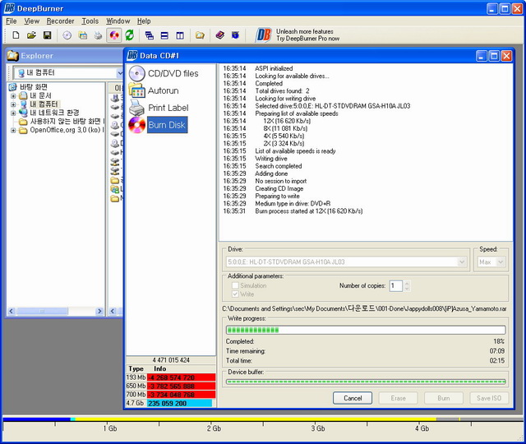526x444 pixels.
Task: Toggle the Simulation checkbox
Action: (x=236, y=285)
